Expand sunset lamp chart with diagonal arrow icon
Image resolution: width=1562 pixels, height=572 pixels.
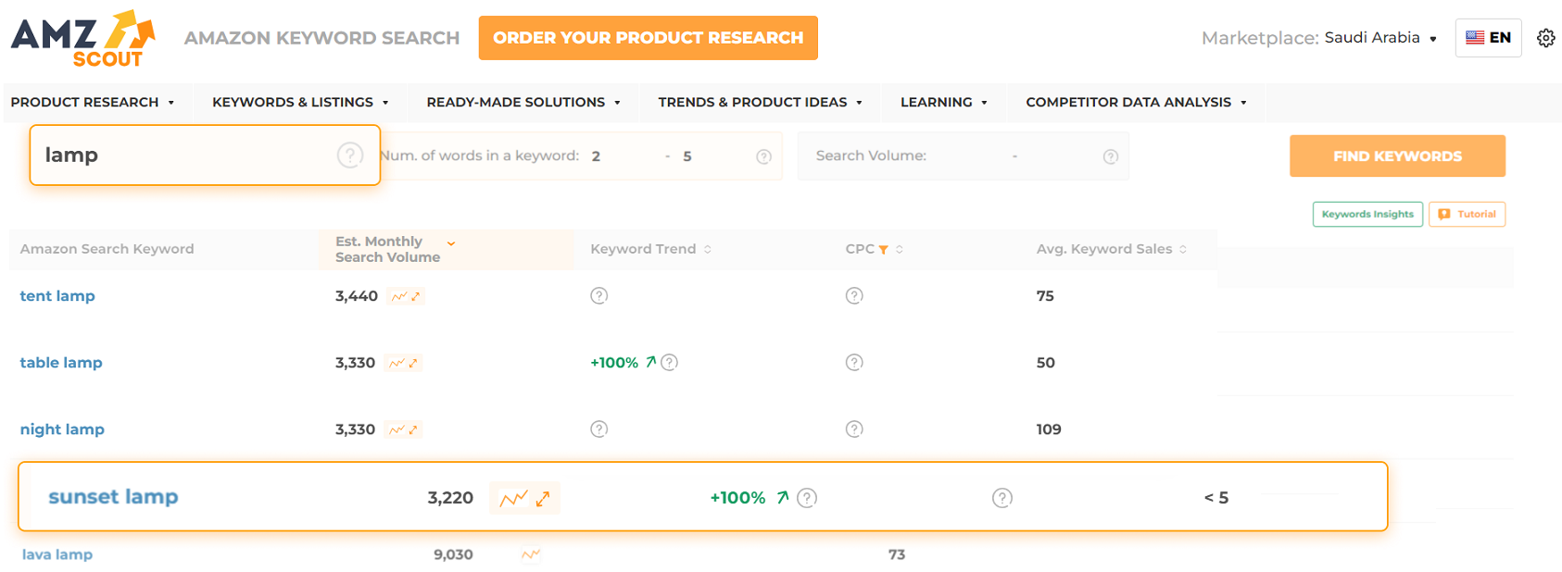click(x=542, y=497)
